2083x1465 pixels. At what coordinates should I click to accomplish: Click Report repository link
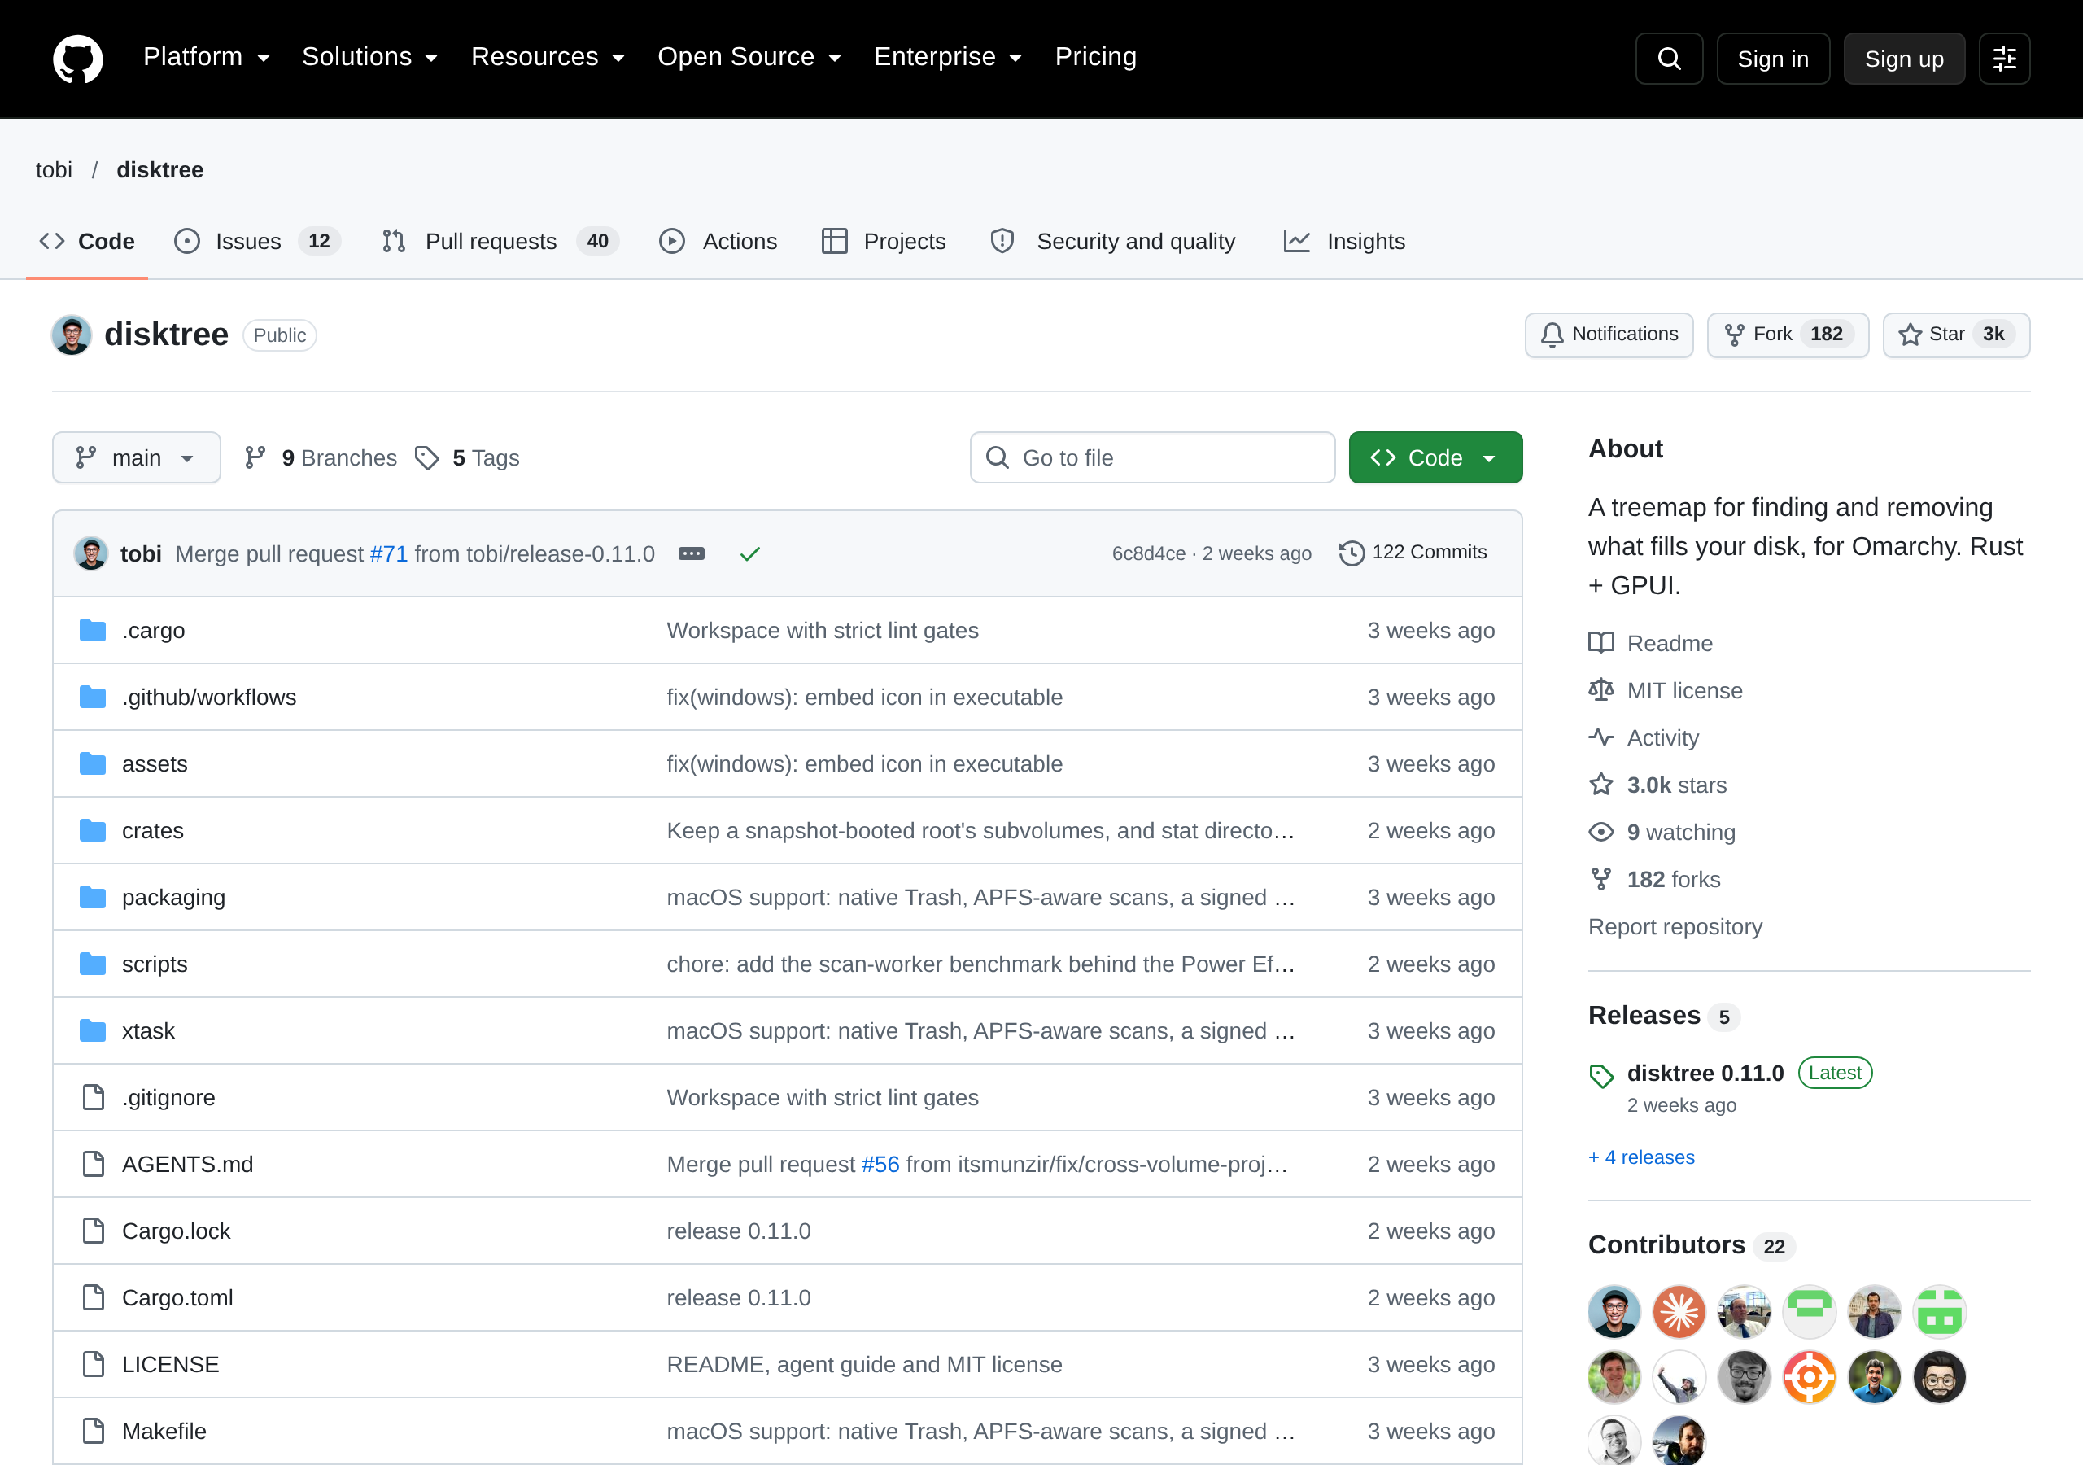coord(1675,927)
